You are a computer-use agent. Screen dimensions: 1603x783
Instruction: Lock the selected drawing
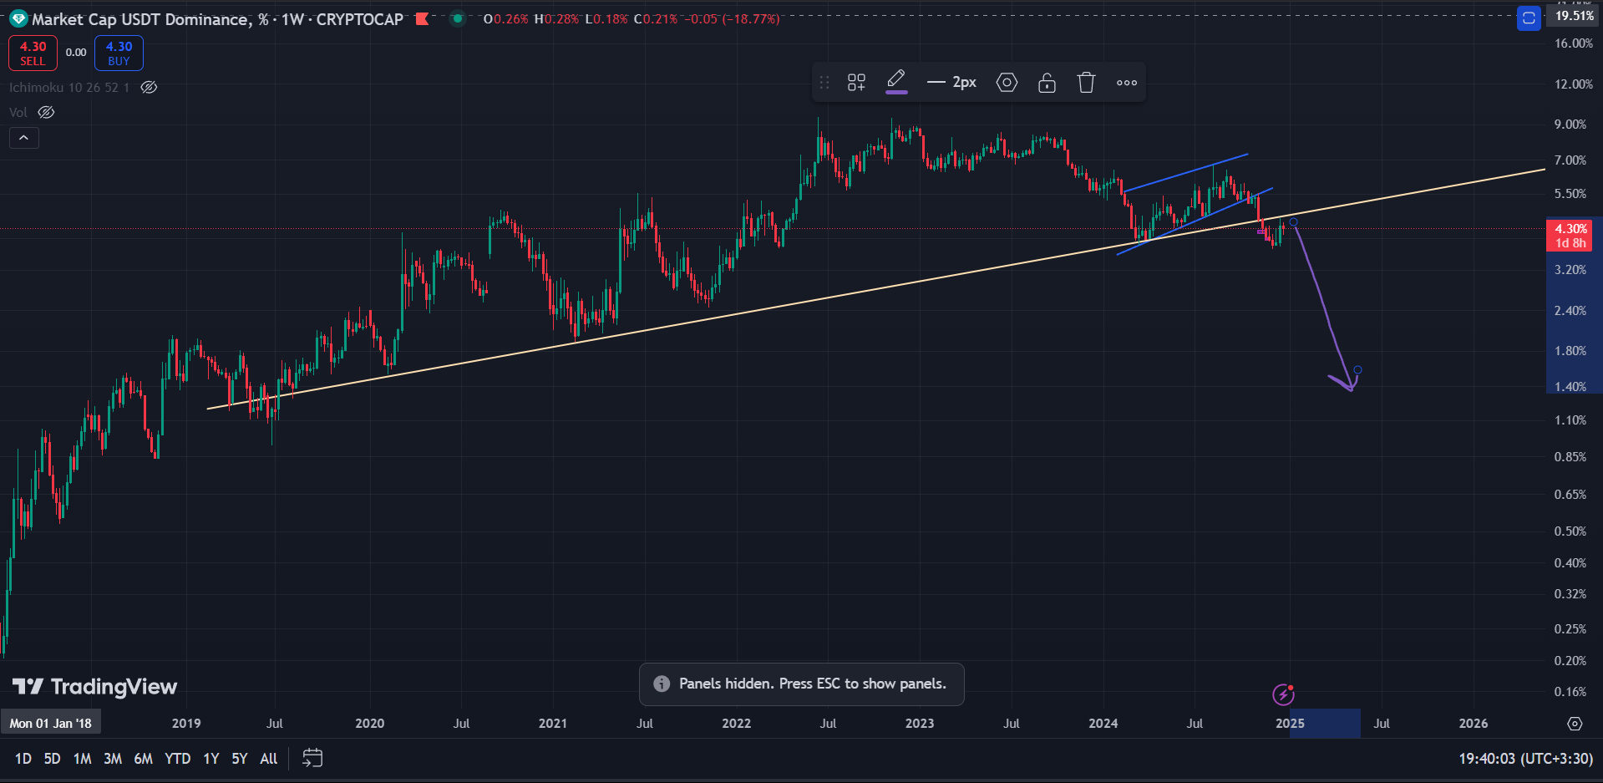(x=1047, y=82)
